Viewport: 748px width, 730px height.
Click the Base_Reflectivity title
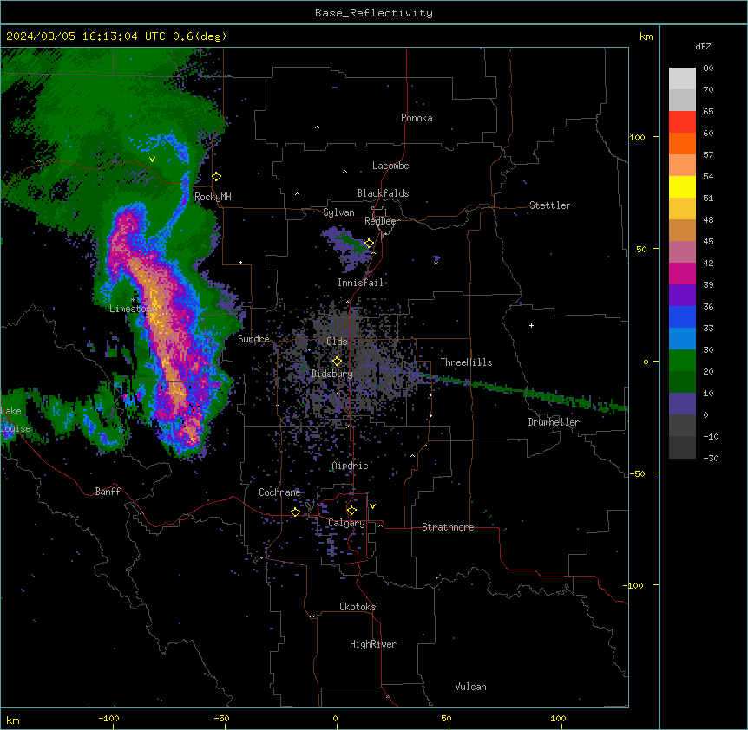tap(374, 13)
